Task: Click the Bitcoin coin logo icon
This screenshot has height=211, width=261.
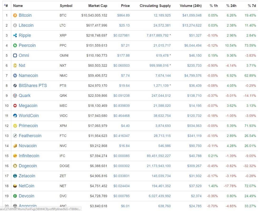Action: [x=15, y=15]
